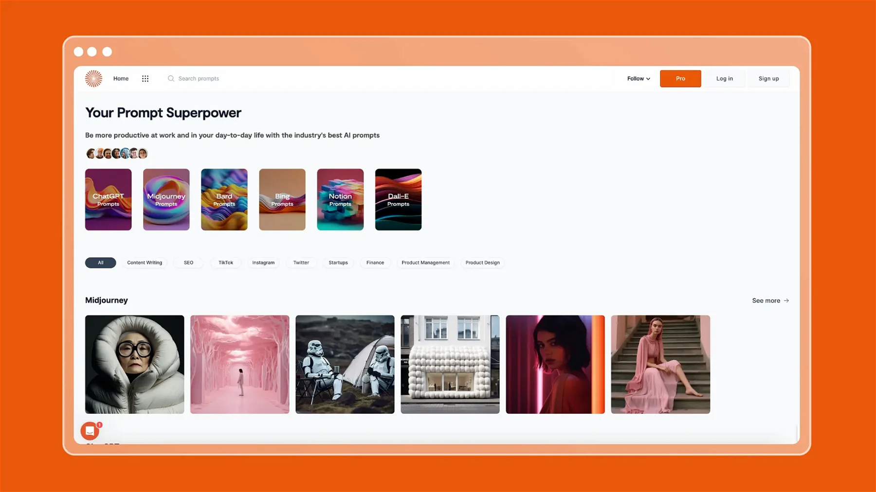Select the Startups filter chip
876x492 pixels.
pyautogui.click(x=338, y=263)
